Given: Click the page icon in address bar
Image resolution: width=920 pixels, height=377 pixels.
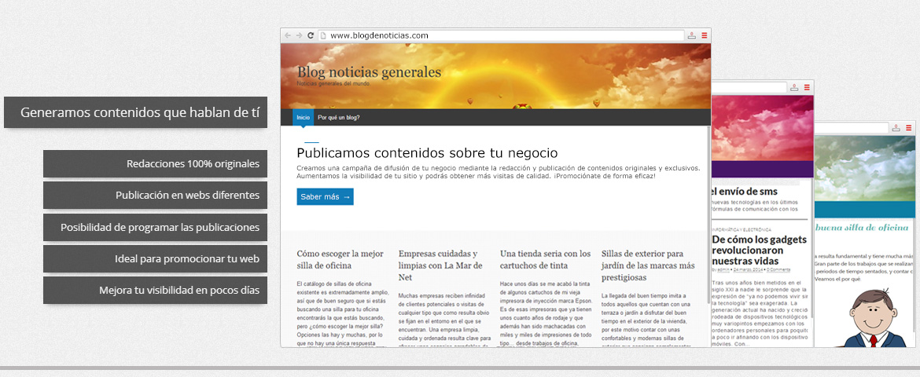Looking at the screenshot, I should coord(322,35).
